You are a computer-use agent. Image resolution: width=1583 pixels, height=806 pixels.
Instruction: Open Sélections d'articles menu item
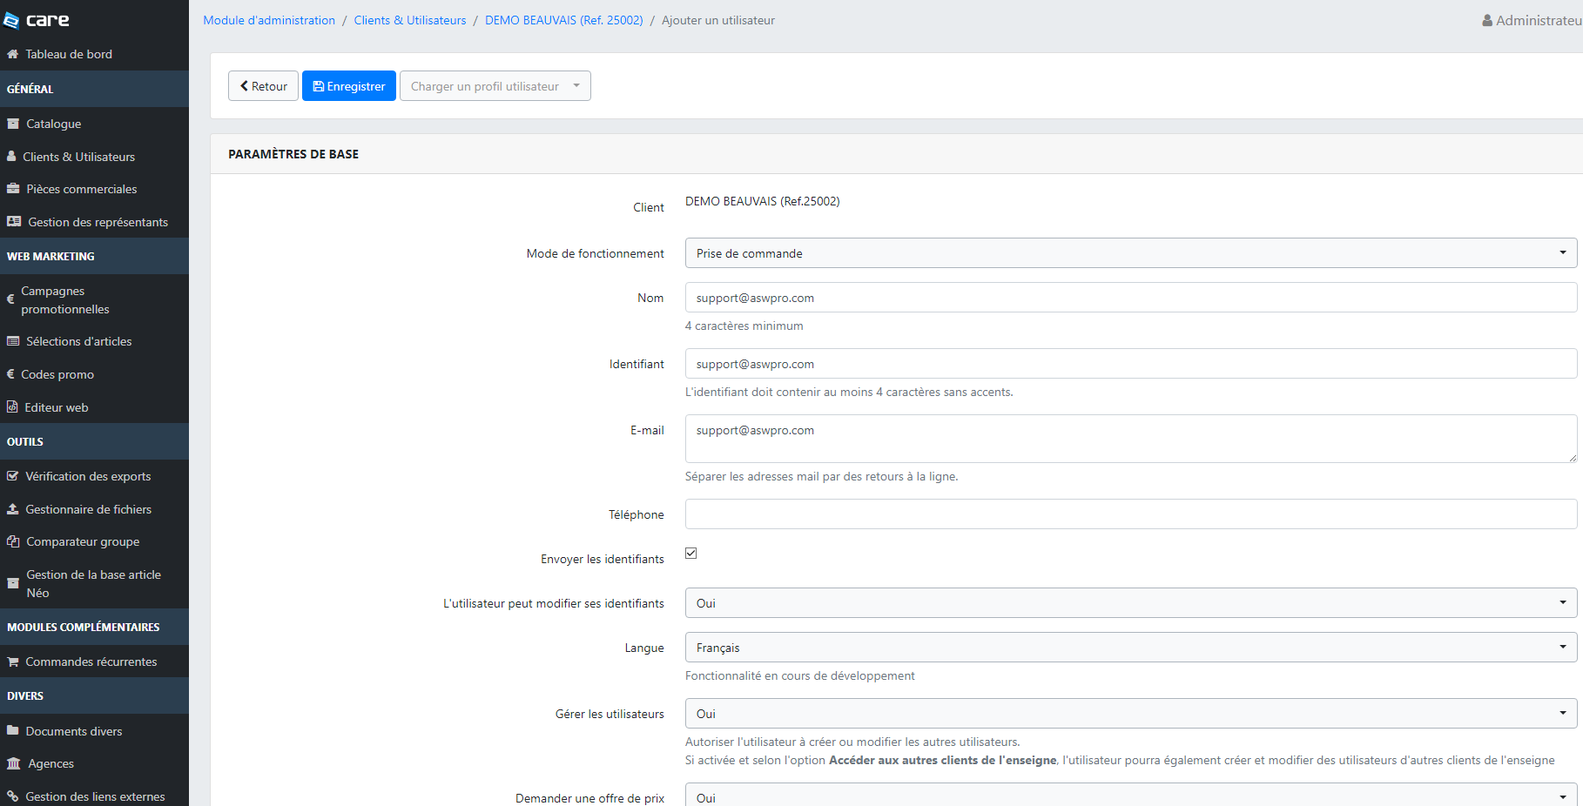tap(78, 341)
